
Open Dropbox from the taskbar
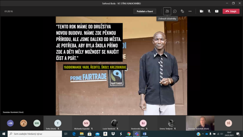point(113,134)
